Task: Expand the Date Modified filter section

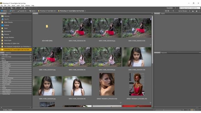Action: pyautogui.click(x=16, y=66)
